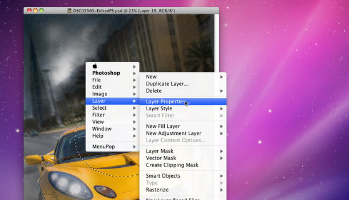The image size is (349, 200).
Task: Open the Help menu entry
Action: pyautogui.click(x=113, y=136)
